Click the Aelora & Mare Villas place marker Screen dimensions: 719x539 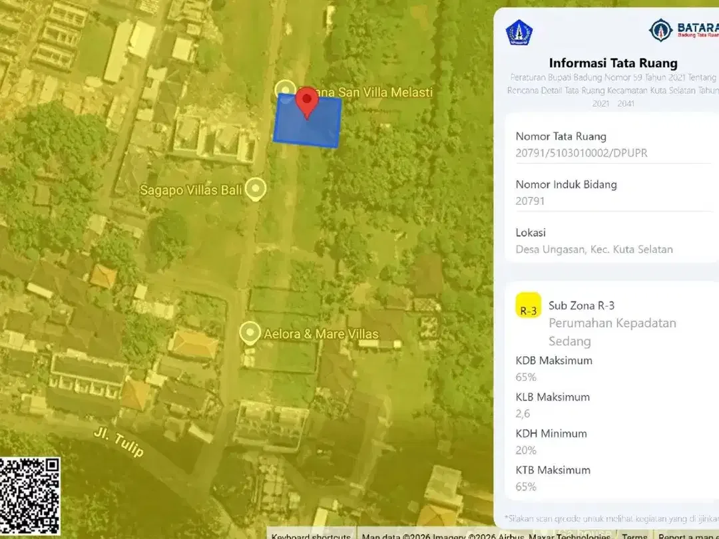(x=250, y=333)
